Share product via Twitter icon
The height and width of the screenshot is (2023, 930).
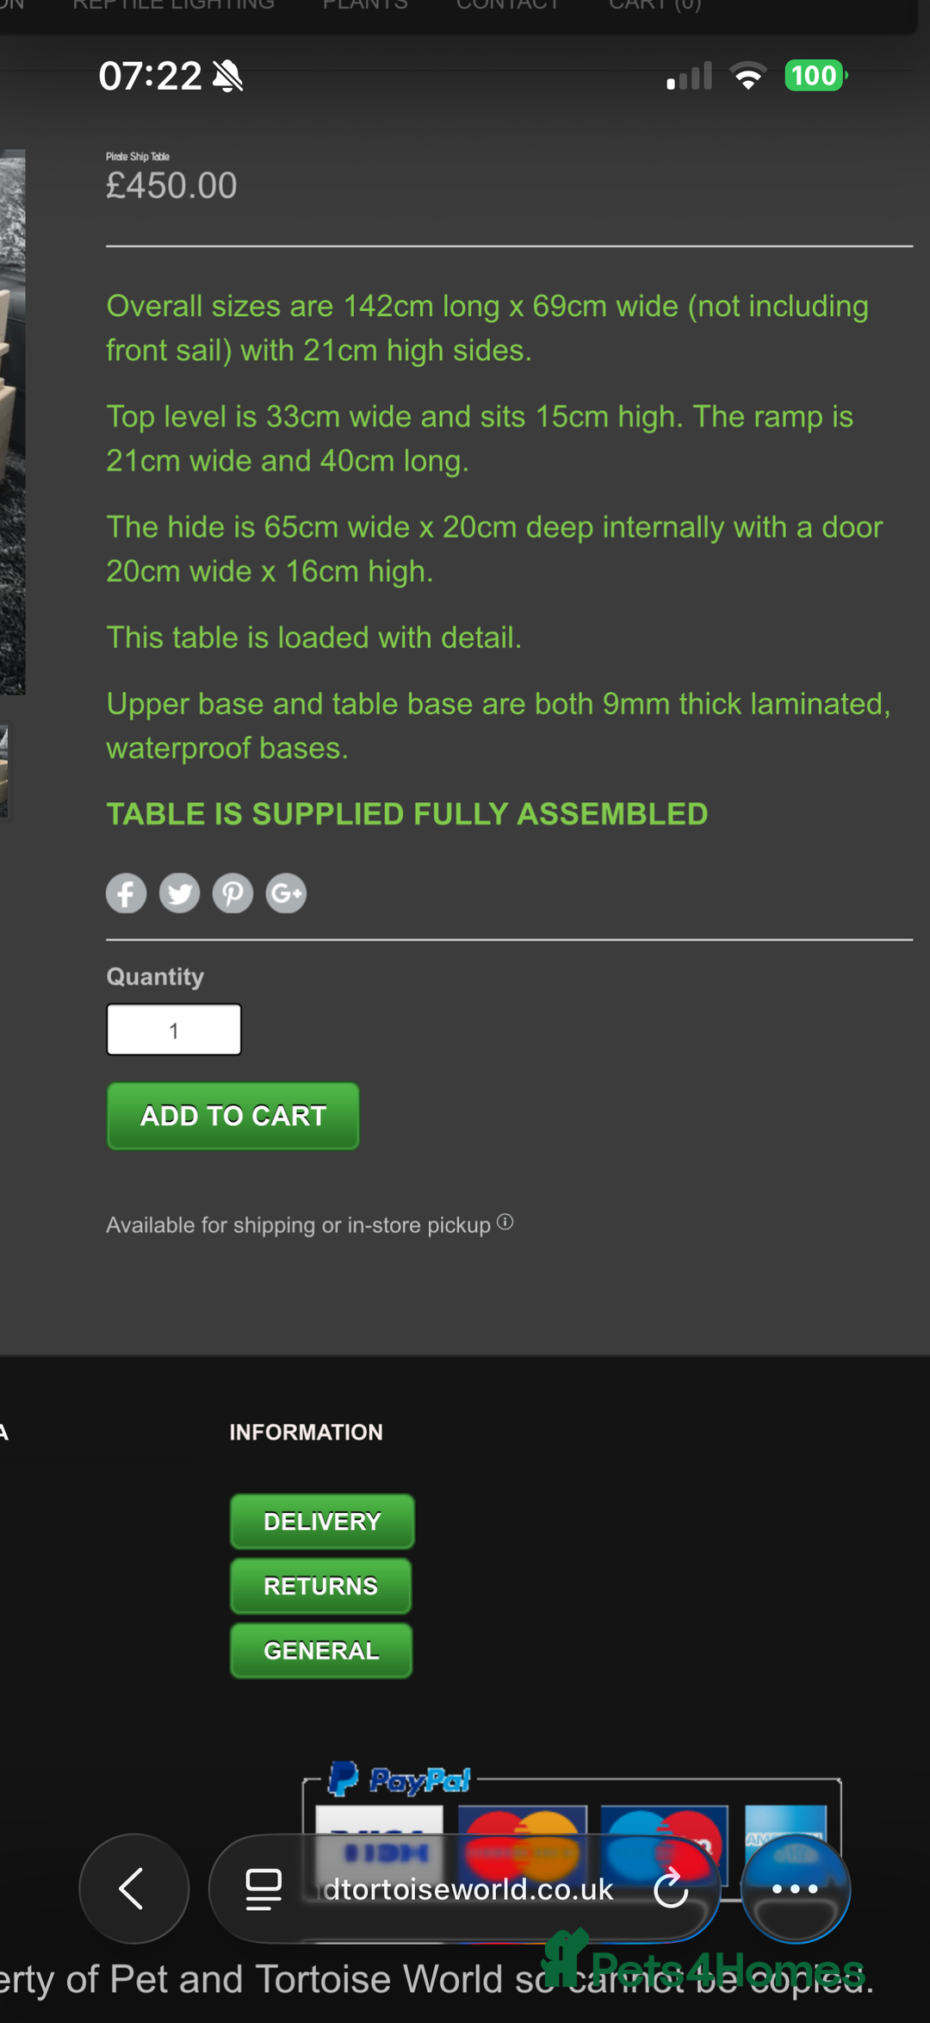tap(179, 893)
